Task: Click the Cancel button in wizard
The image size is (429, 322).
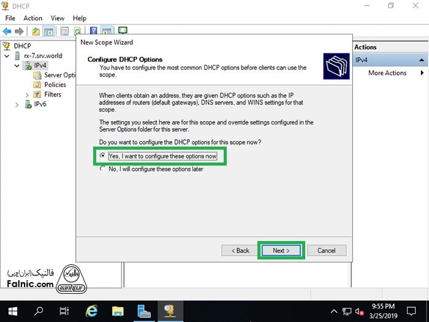Action: (x=326, y=250)
